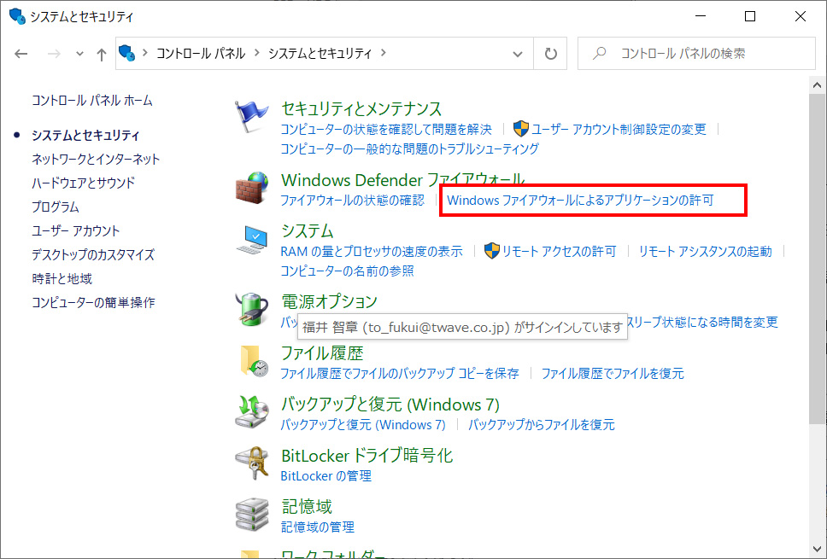Open バックアップと復元 (Windows 7) heading
The height and width of the screenshot is (559, 827).
pos(390,405)
